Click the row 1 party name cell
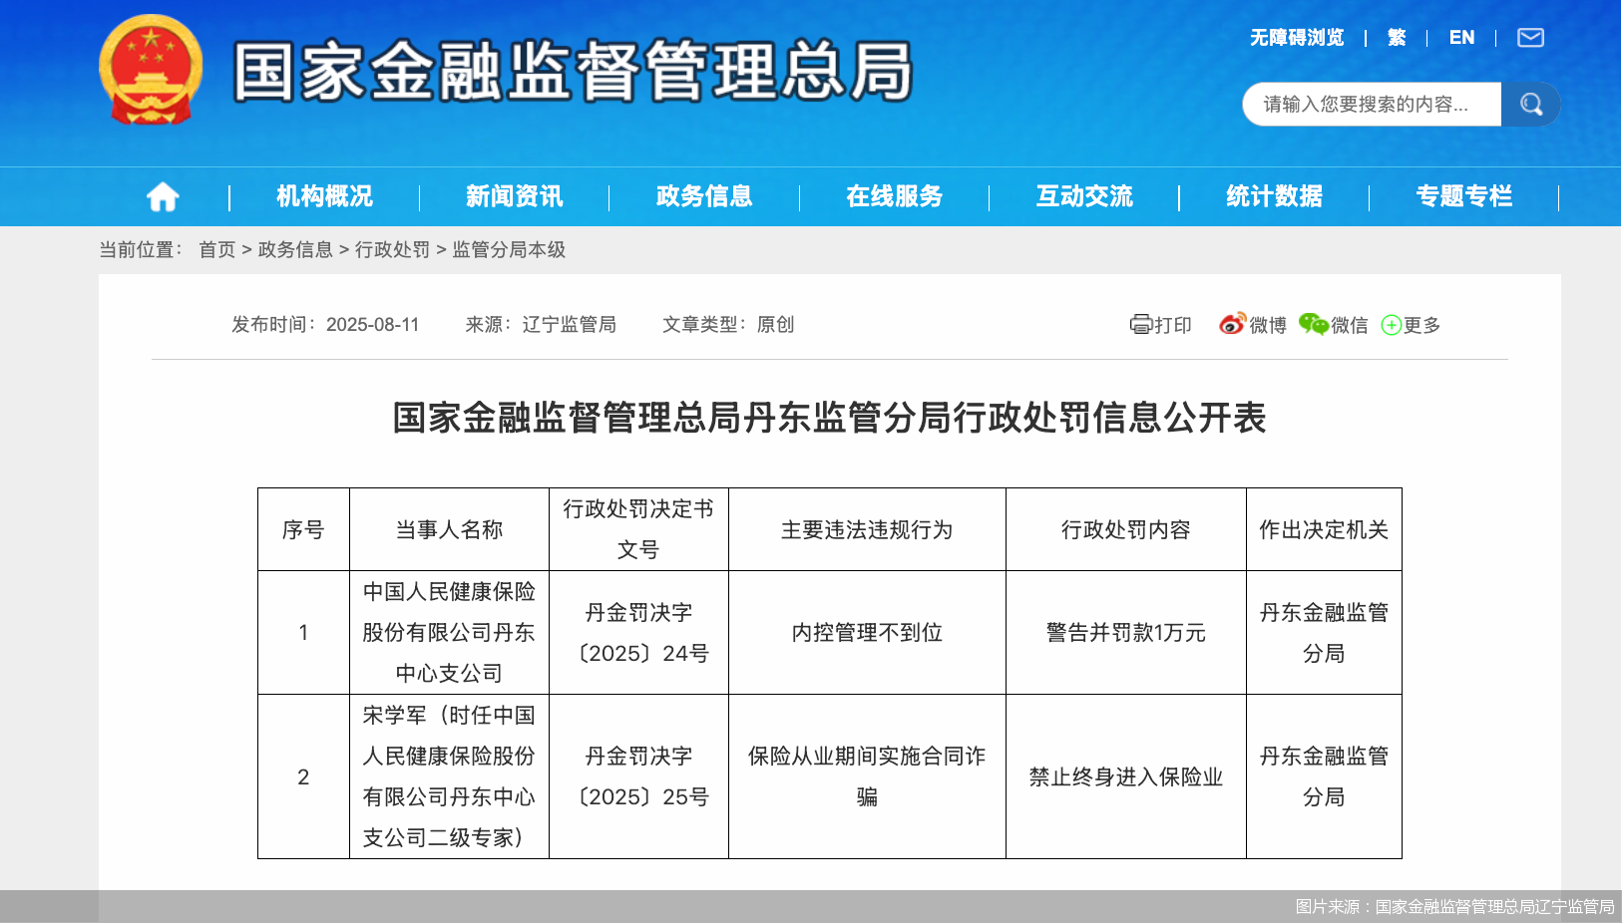The image size is (1622, 923). (x=449, y=633)
